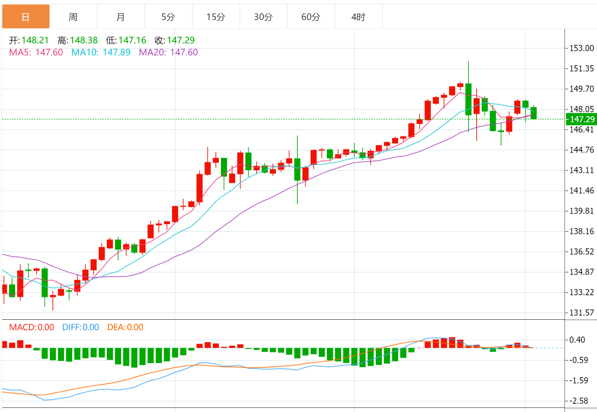Click the 收:147.29 close price value

click(175, 40)
